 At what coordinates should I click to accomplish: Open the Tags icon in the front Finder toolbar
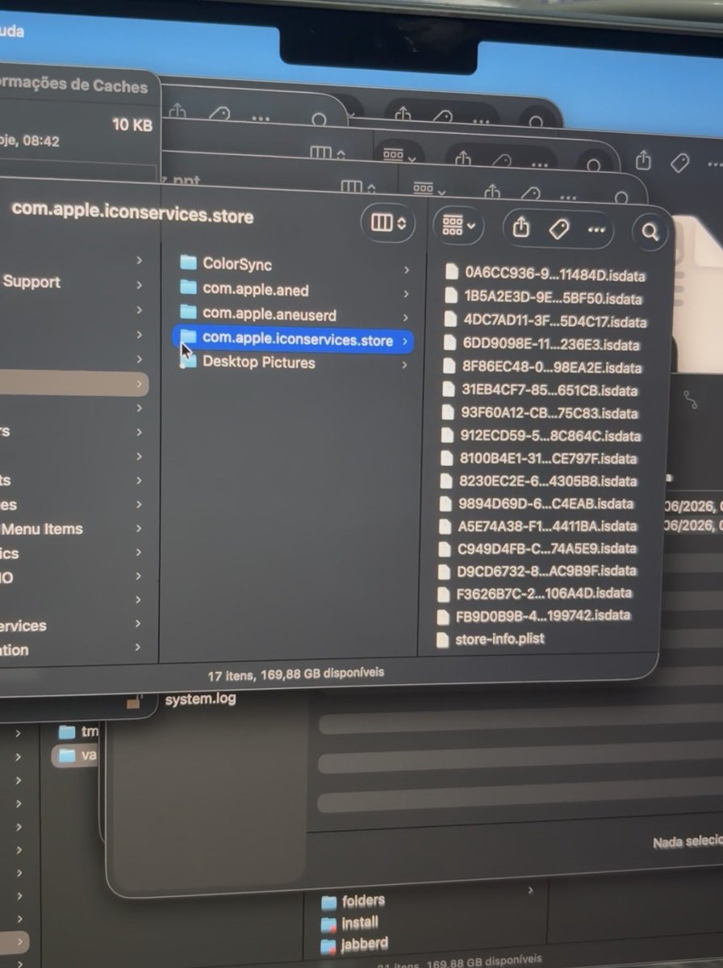(558, 230)
